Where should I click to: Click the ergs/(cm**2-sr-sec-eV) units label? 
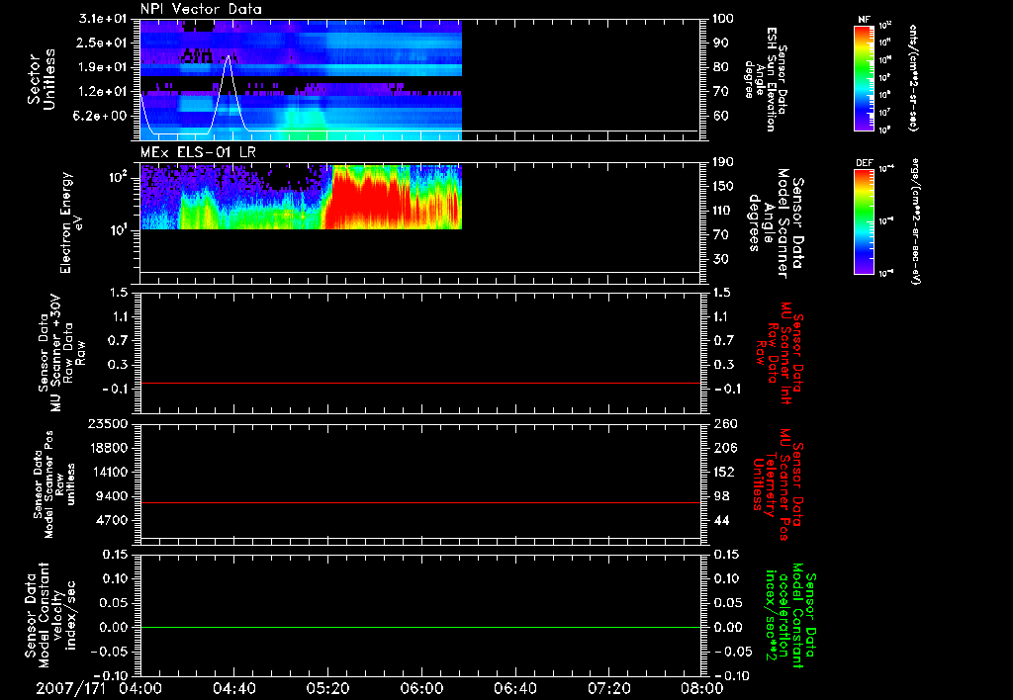915,221
